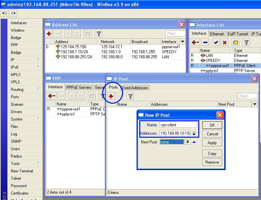Click comment icon in Address List toolbar

click(x=88, y=34)
